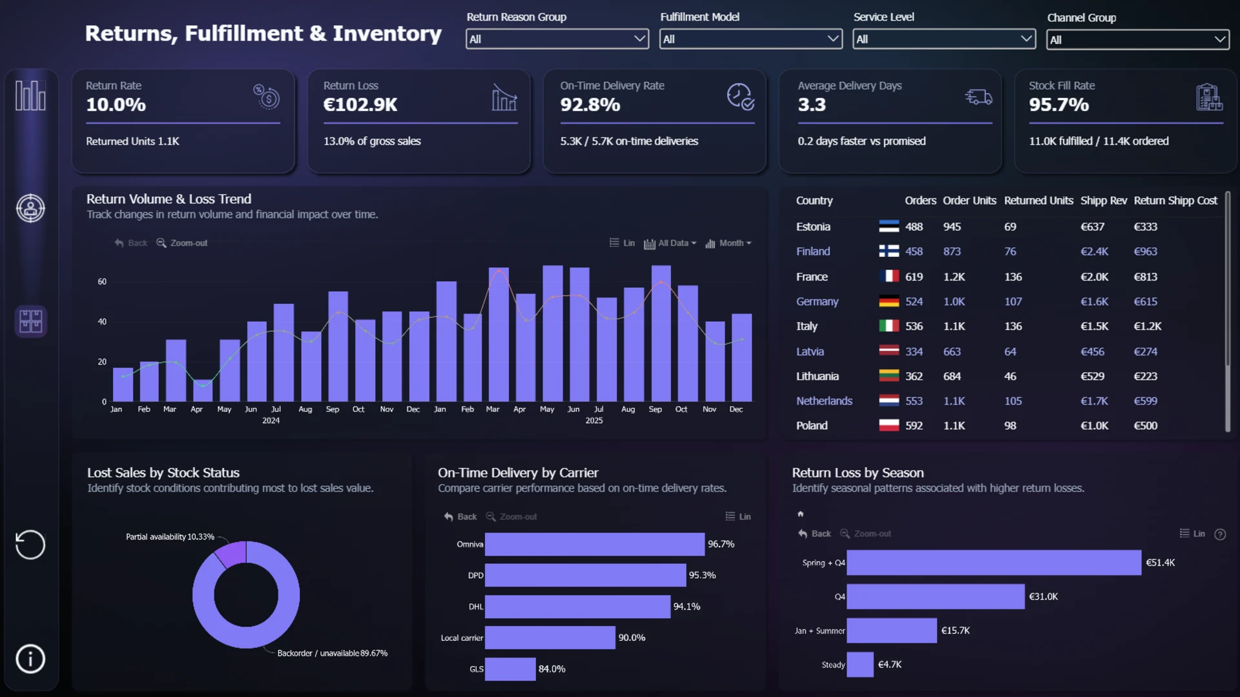
Task: Select the inventory boxes page icon in sidebar
Action: click(x=30, y=321)
